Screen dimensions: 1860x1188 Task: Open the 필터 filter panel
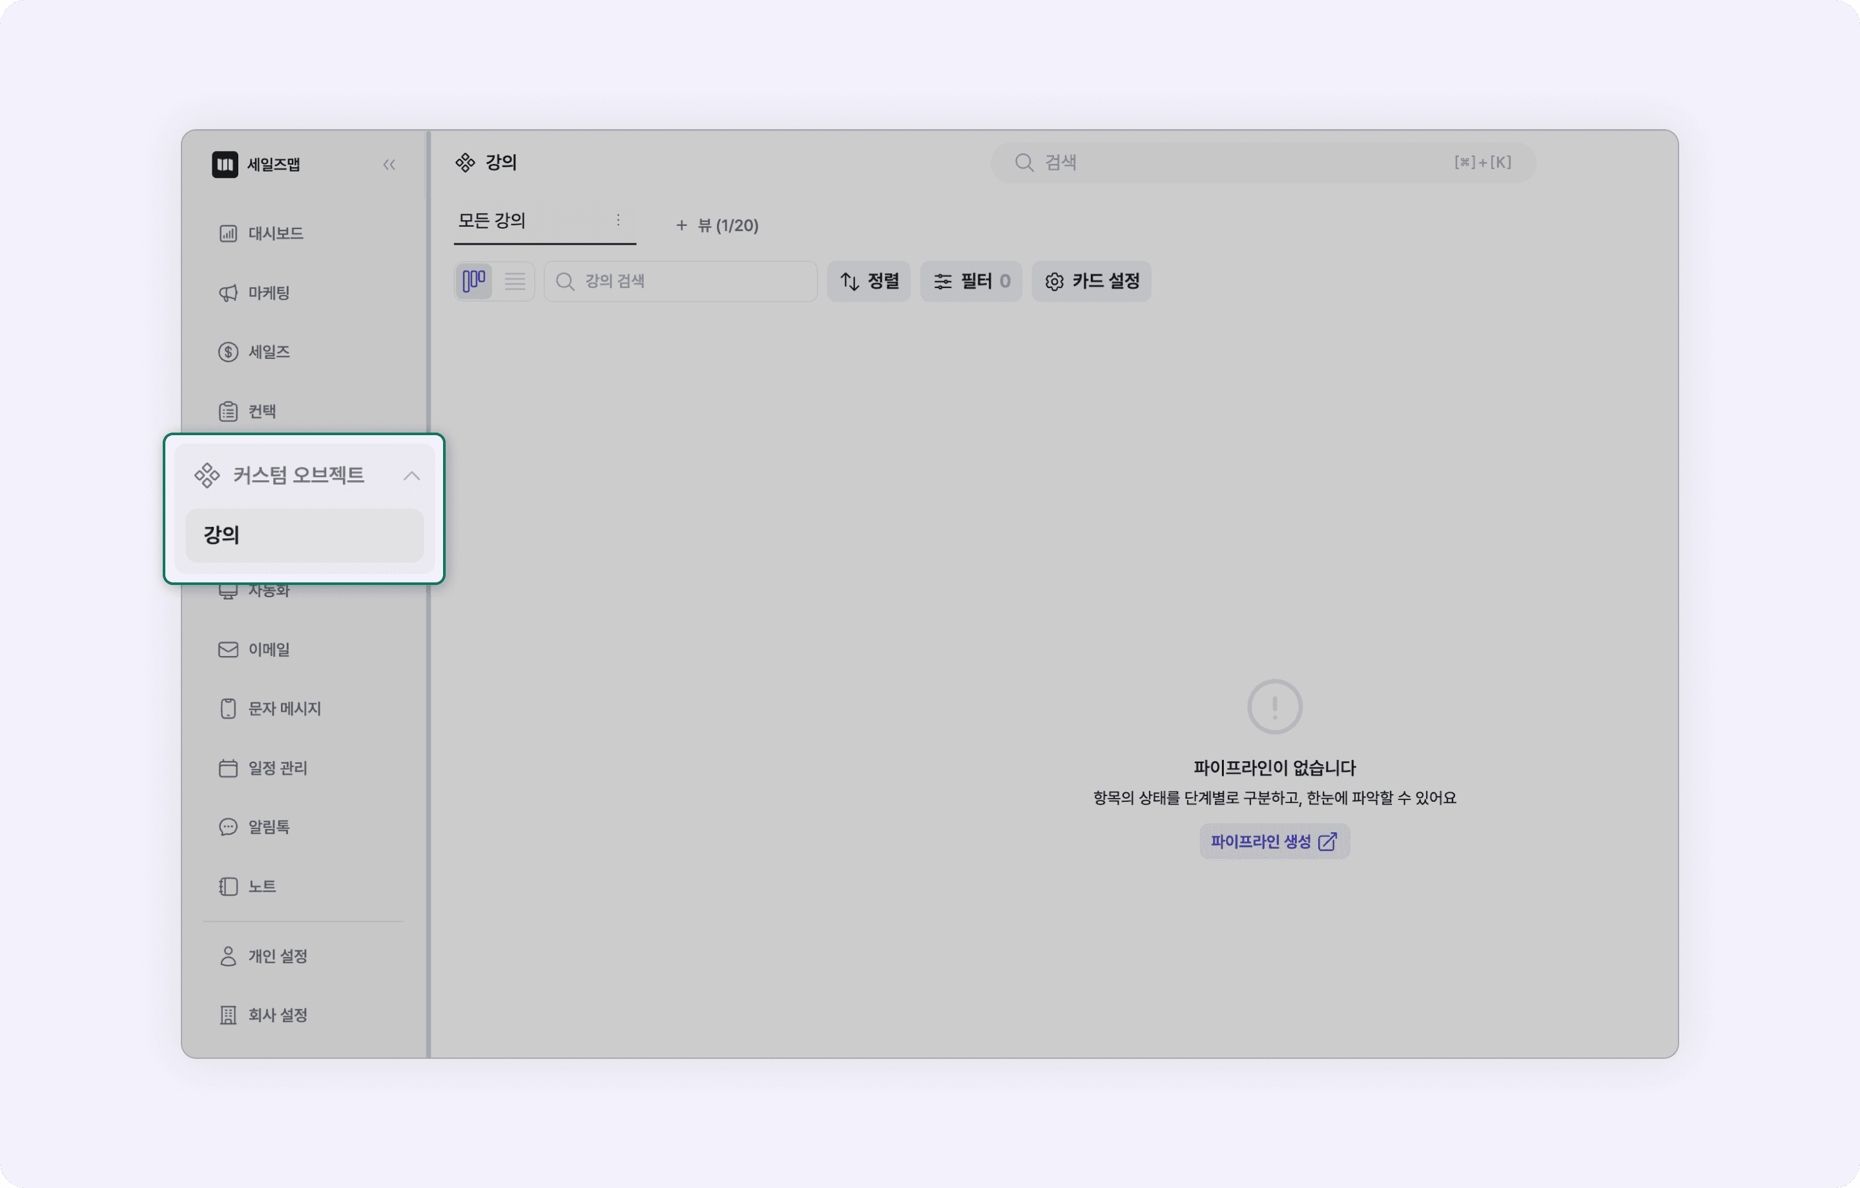click(970, 281)
